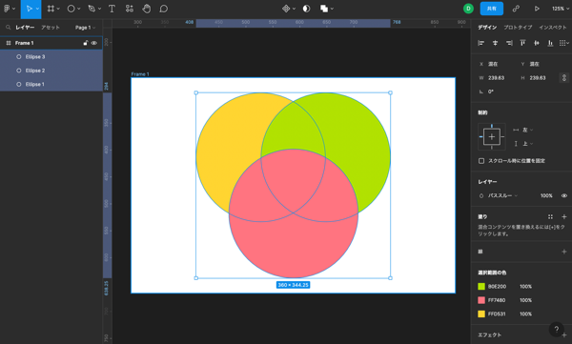
Task: Open shape tools dropdown arrow
Action: click(x=79, y=10)
